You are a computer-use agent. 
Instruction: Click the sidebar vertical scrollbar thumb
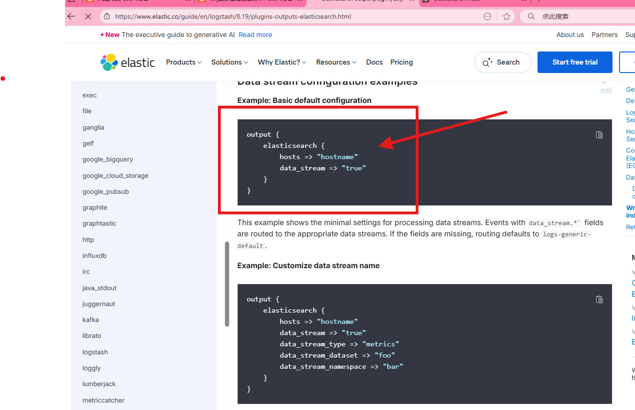[227, 284]
